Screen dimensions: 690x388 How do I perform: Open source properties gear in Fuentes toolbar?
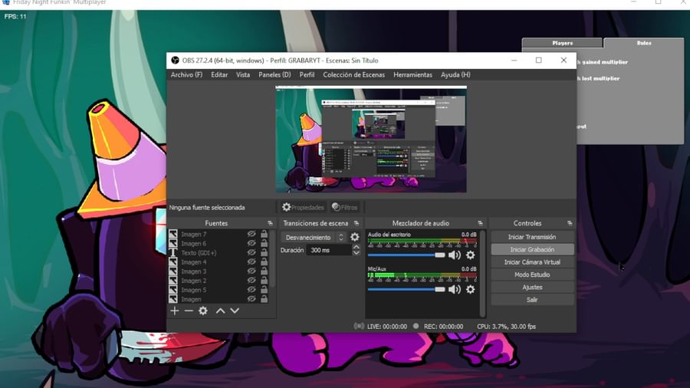coord(203,311)
